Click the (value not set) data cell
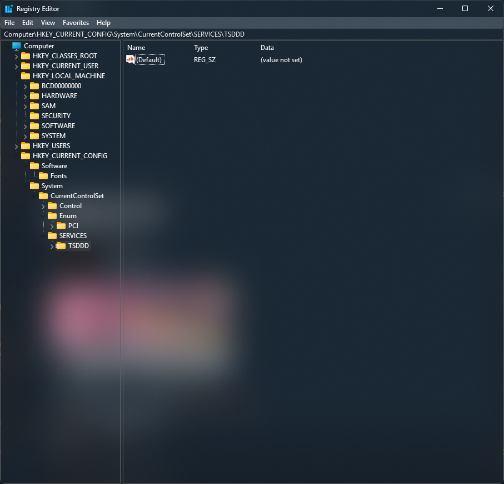504x484 pixels. pos(281,60)
